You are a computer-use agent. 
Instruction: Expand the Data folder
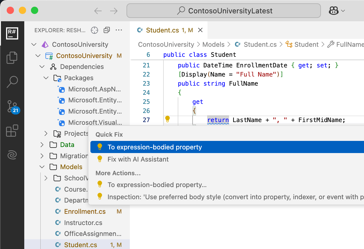click(x=42, y=145)
